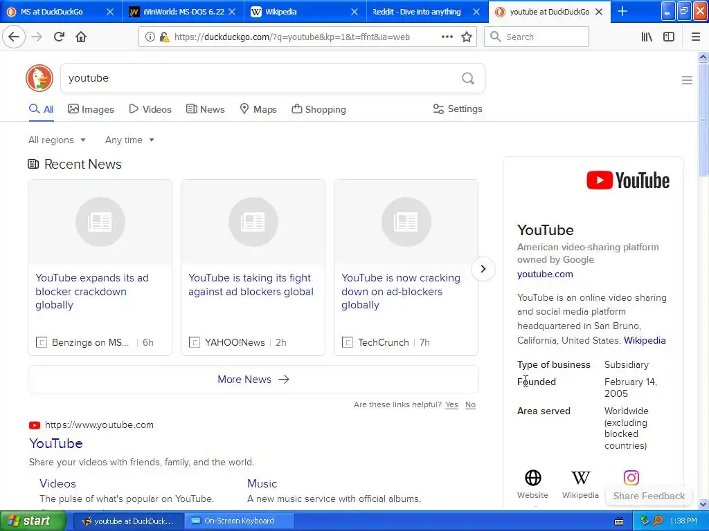Bookmark this page with the star
This screenshot has height=531, width=709.
tap(467, 37)
